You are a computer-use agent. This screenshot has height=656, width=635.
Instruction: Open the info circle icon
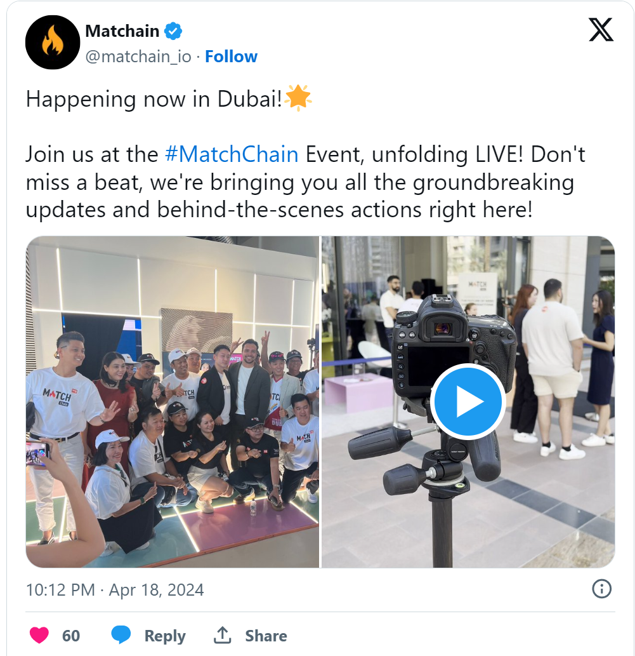(x=601, y=589)
